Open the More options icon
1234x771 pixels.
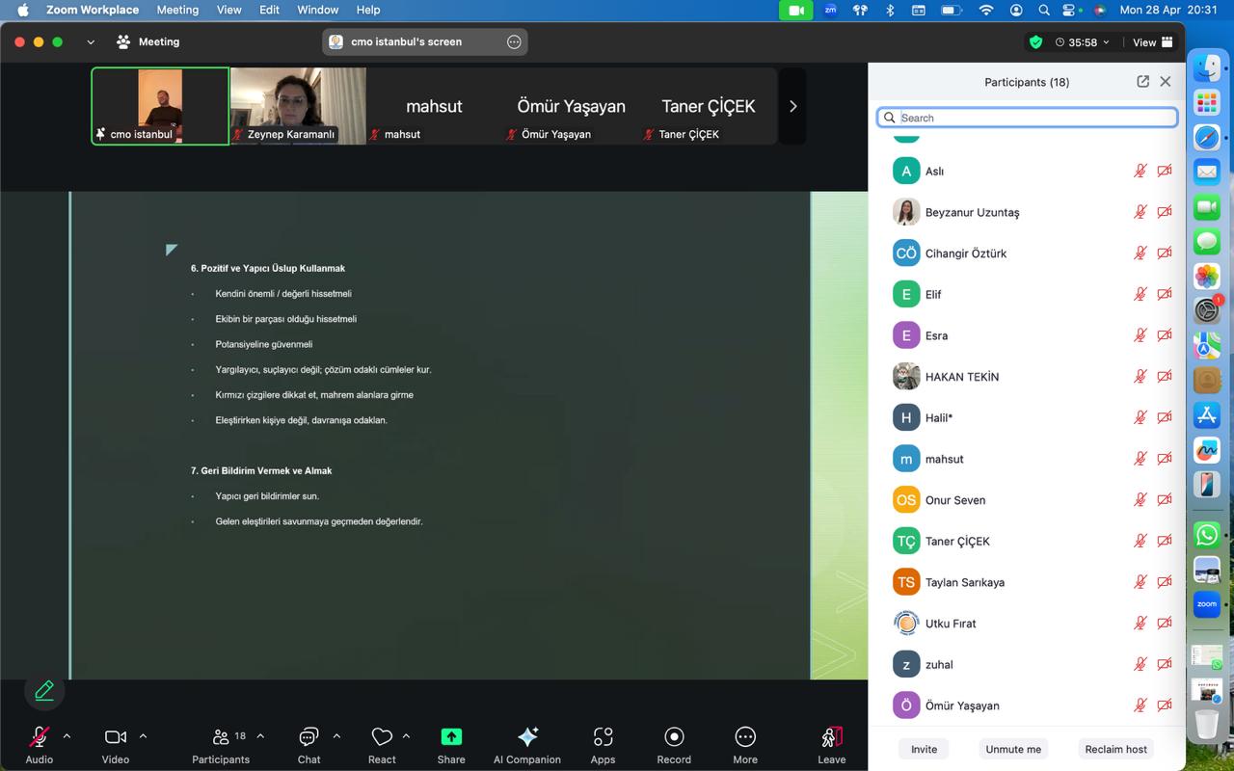pos(744,738)
